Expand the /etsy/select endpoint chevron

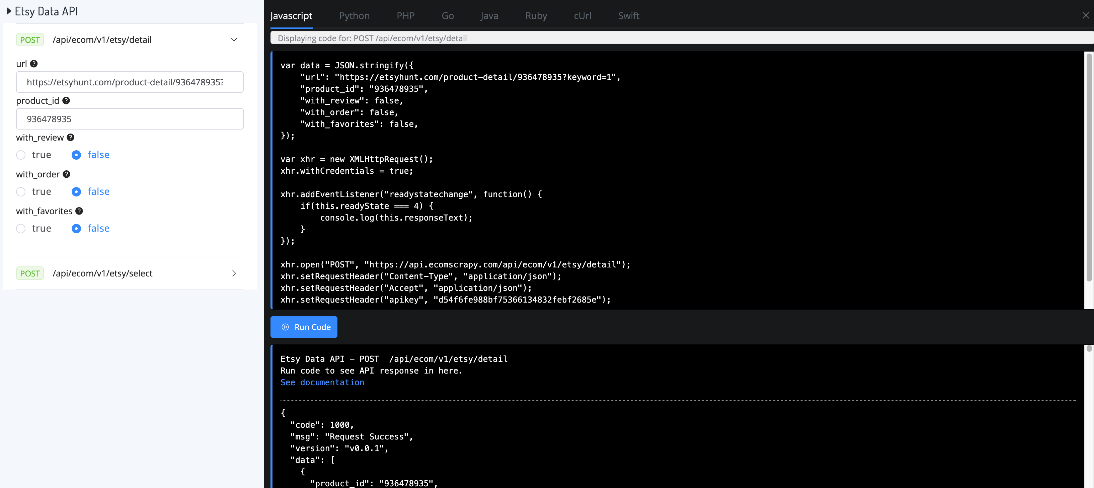pos(234,273)
